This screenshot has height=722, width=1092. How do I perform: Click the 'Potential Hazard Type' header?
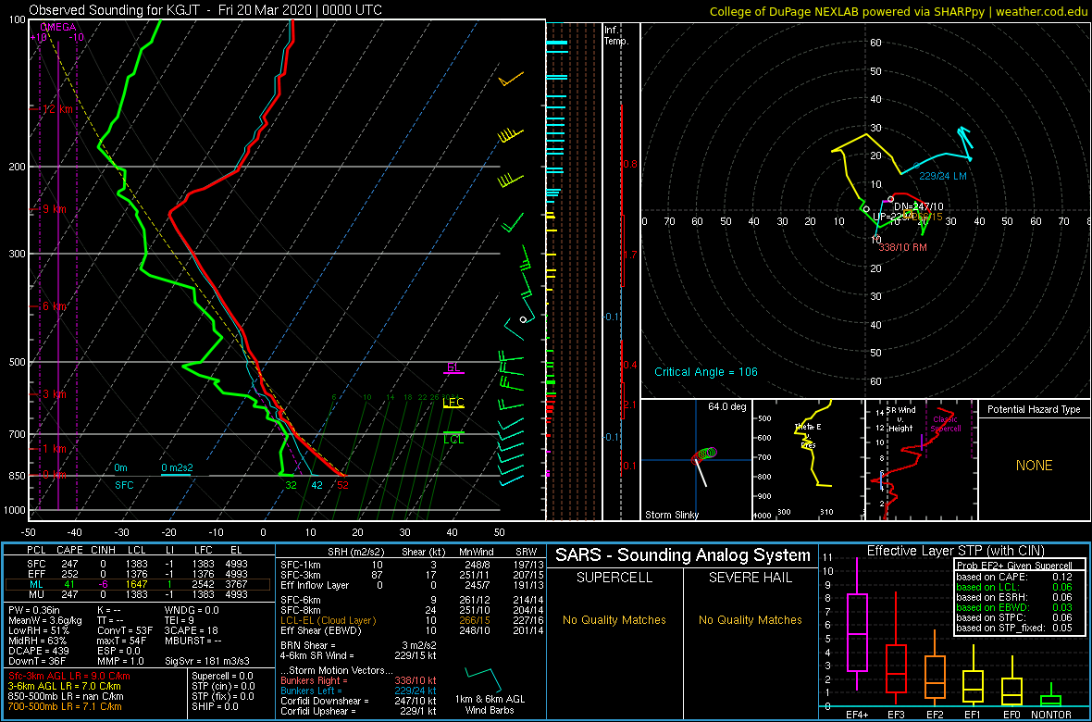click(x=1034, y=409)
